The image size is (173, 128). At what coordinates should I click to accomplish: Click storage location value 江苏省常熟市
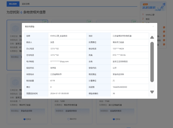coord(56,74)
